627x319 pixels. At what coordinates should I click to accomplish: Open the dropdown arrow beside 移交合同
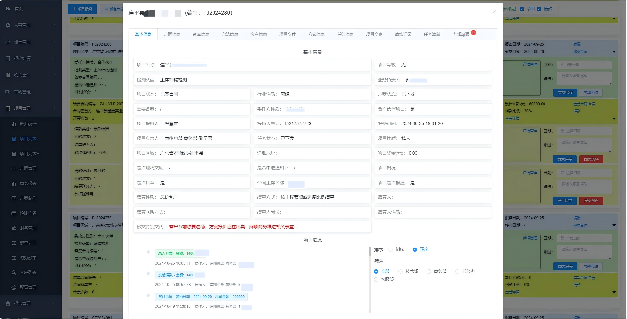coord(614,52)
